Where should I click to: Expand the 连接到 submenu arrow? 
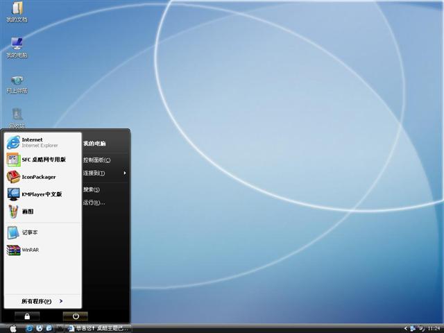[125, 173]
